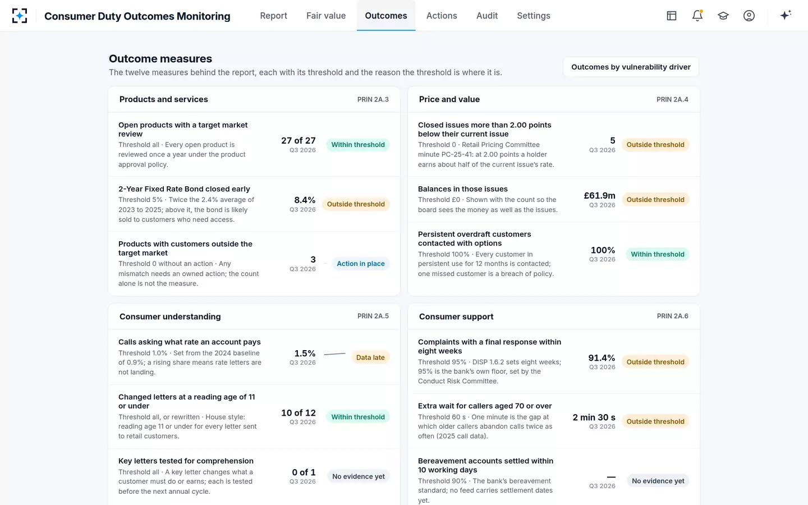Click Within threshold badge for open products review

[x=358, y=145]
